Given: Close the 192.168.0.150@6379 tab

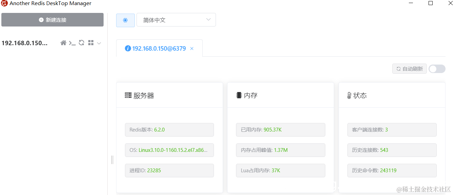Looking at the screenshot, I should coord(192,49).
